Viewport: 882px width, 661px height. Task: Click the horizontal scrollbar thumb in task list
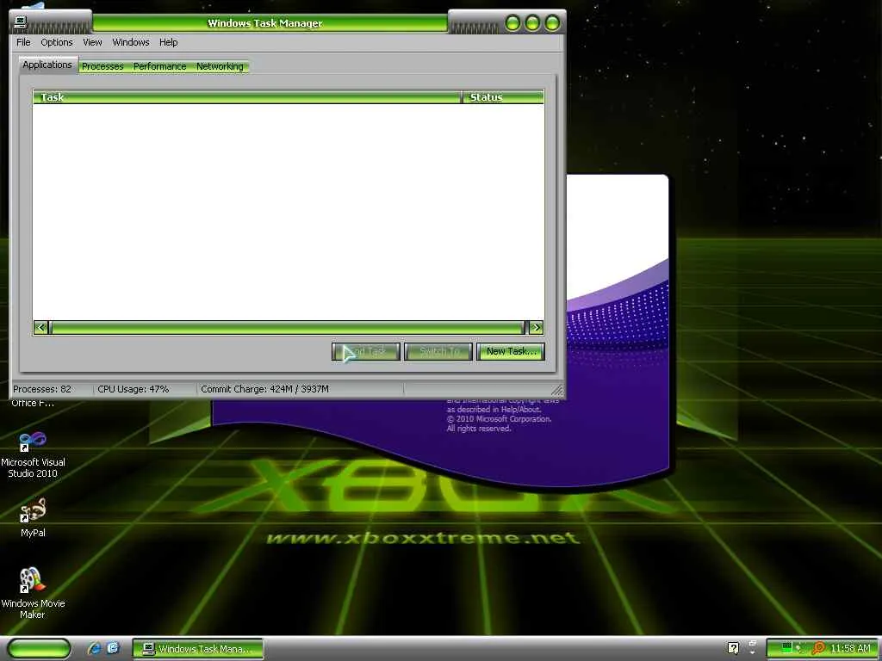pos(287,327)
